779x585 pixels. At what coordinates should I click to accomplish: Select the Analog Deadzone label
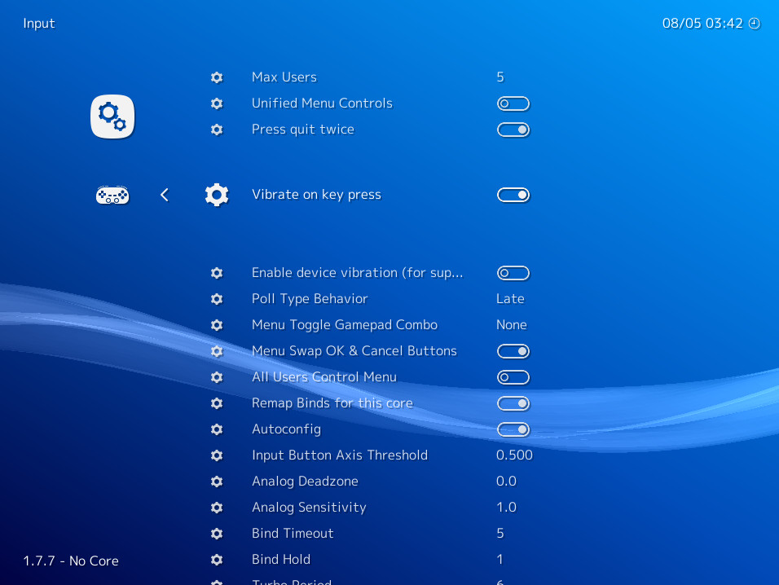pyautogui.click(x=305, y=482)
